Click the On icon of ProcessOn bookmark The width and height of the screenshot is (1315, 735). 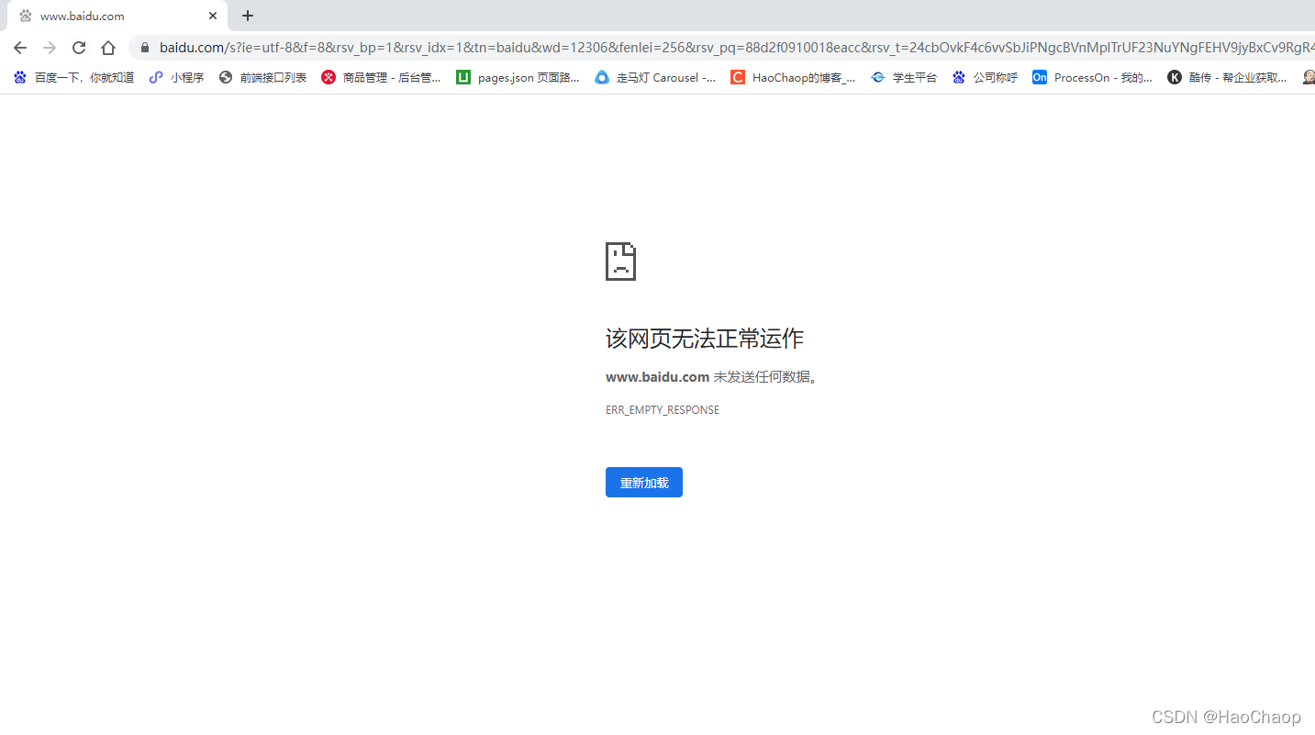tap(1040, 78)
